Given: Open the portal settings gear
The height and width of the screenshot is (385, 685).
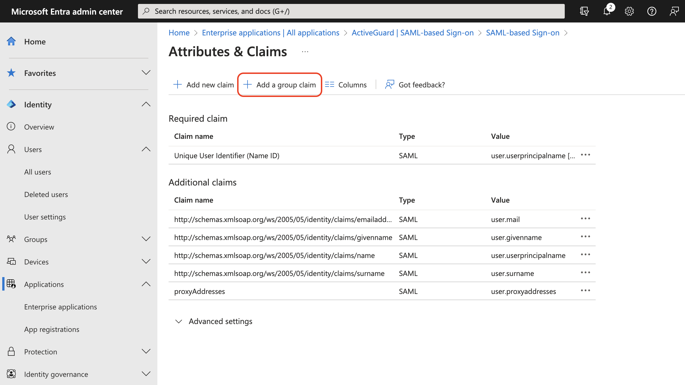Looking at the screenshot, I should click(629, 11).
